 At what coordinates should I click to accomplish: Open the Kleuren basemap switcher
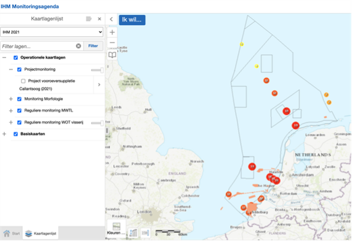[x=116, y=228]
